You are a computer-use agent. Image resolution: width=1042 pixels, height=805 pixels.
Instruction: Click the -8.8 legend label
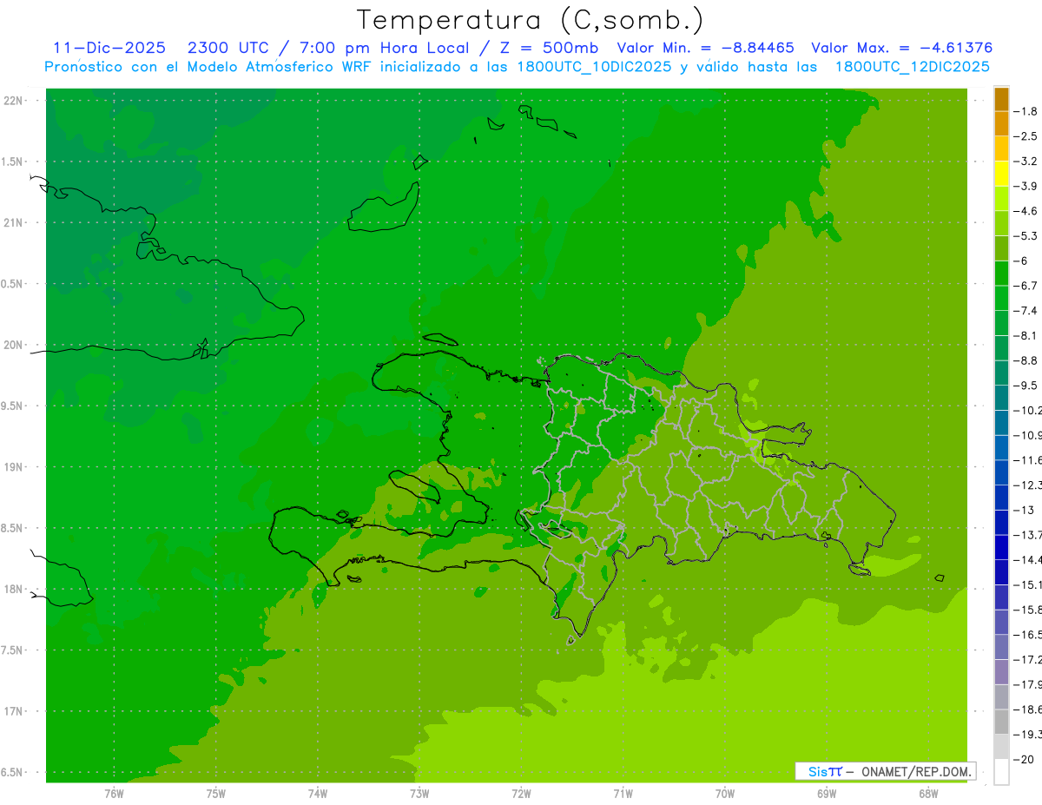1025,360
